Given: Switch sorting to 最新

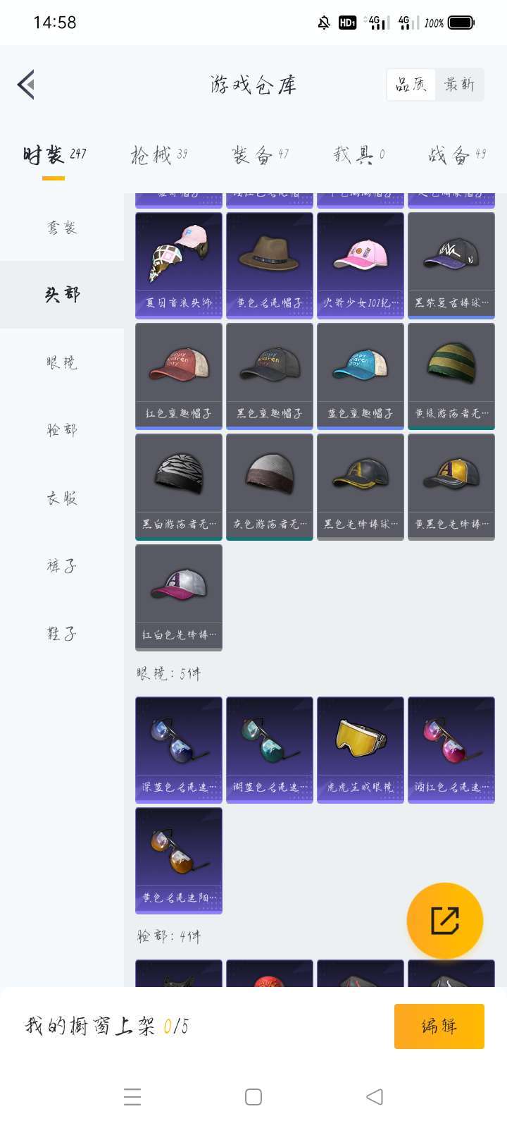Looking at the screenshot, I should (459, 85).
